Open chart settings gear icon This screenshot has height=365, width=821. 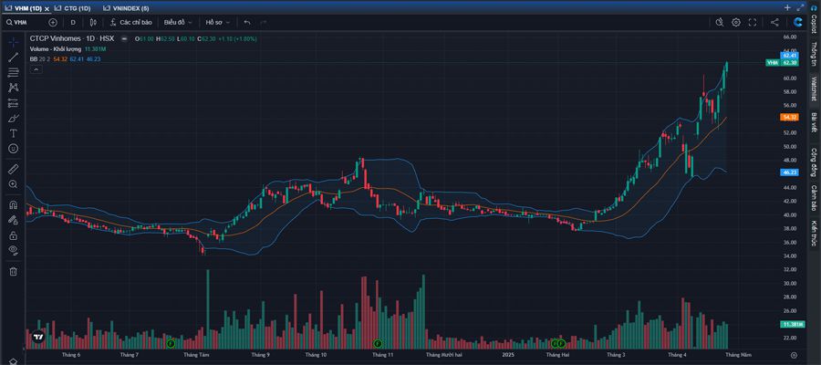coord(736,22)
